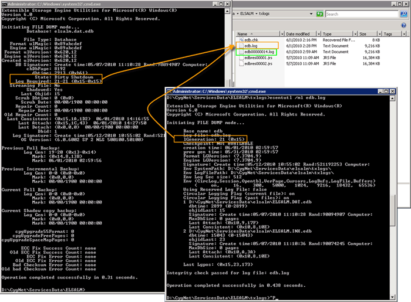The height and width of the screenshot is (302, 411).
Task: Select the file name edbres00002.jrs
Action: click(x=258, y=64)
